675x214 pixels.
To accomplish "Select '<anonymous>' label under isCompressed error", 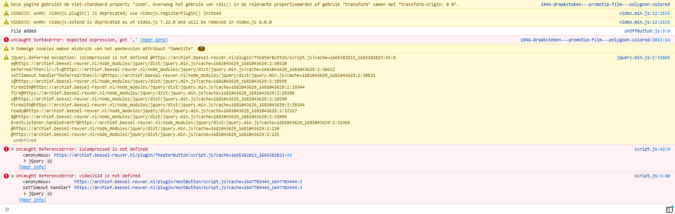I will (37, 155).
